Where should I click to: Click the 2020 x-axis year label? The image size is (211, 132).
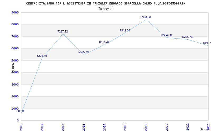click(167, 127)
